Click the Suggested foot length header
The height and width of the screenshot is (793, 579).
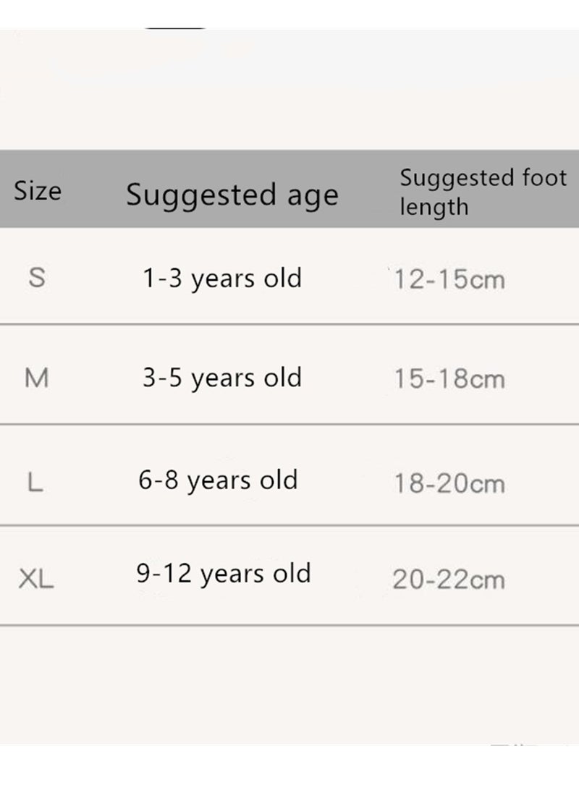click(483, 192)
